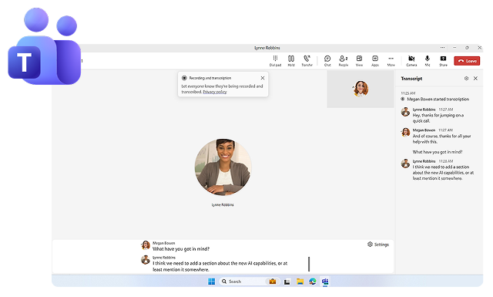Image resolution: width=493 pixels, height=297 pixels.
Task: Open live captions Settings
Action: click(378, 245)
